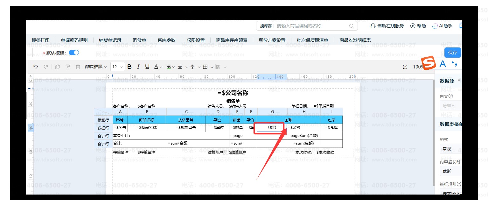Open the font size 12 dropdown
Image resolution: width=488 pixels, height=206 pixels.
(118, 67)
